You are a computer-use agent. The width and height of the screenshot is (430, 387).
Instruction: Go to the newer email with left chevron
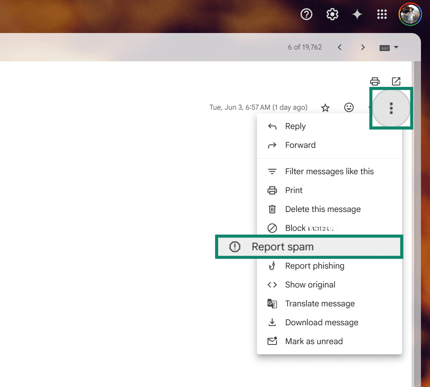[340, 47]
